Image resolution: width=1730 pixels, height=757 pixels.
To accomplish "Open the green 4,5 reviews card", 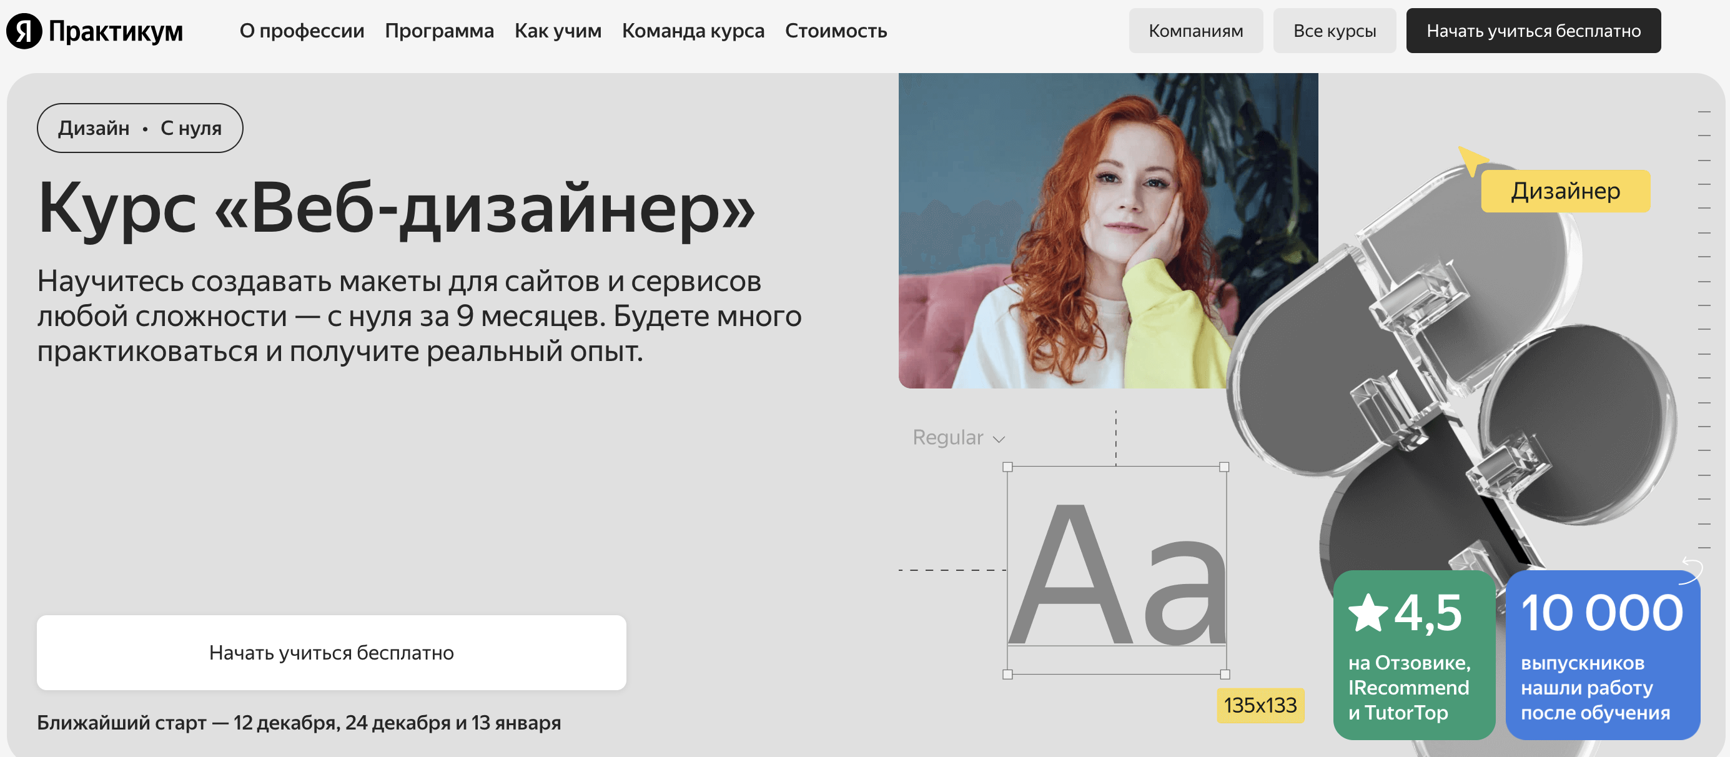I will pos(1415,655).
